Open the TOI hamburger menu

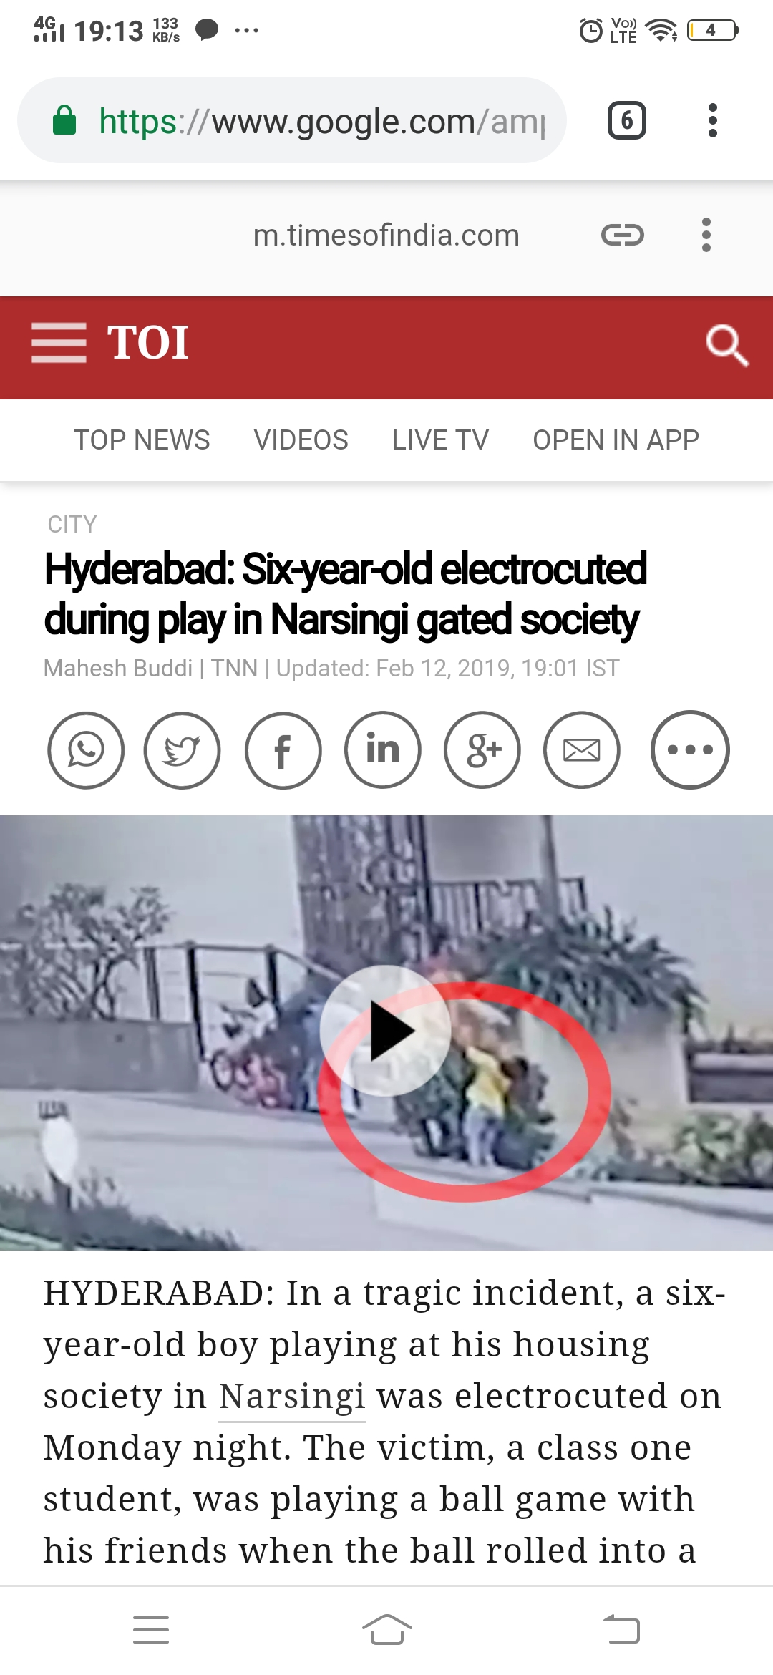click(x=59, y=343)
